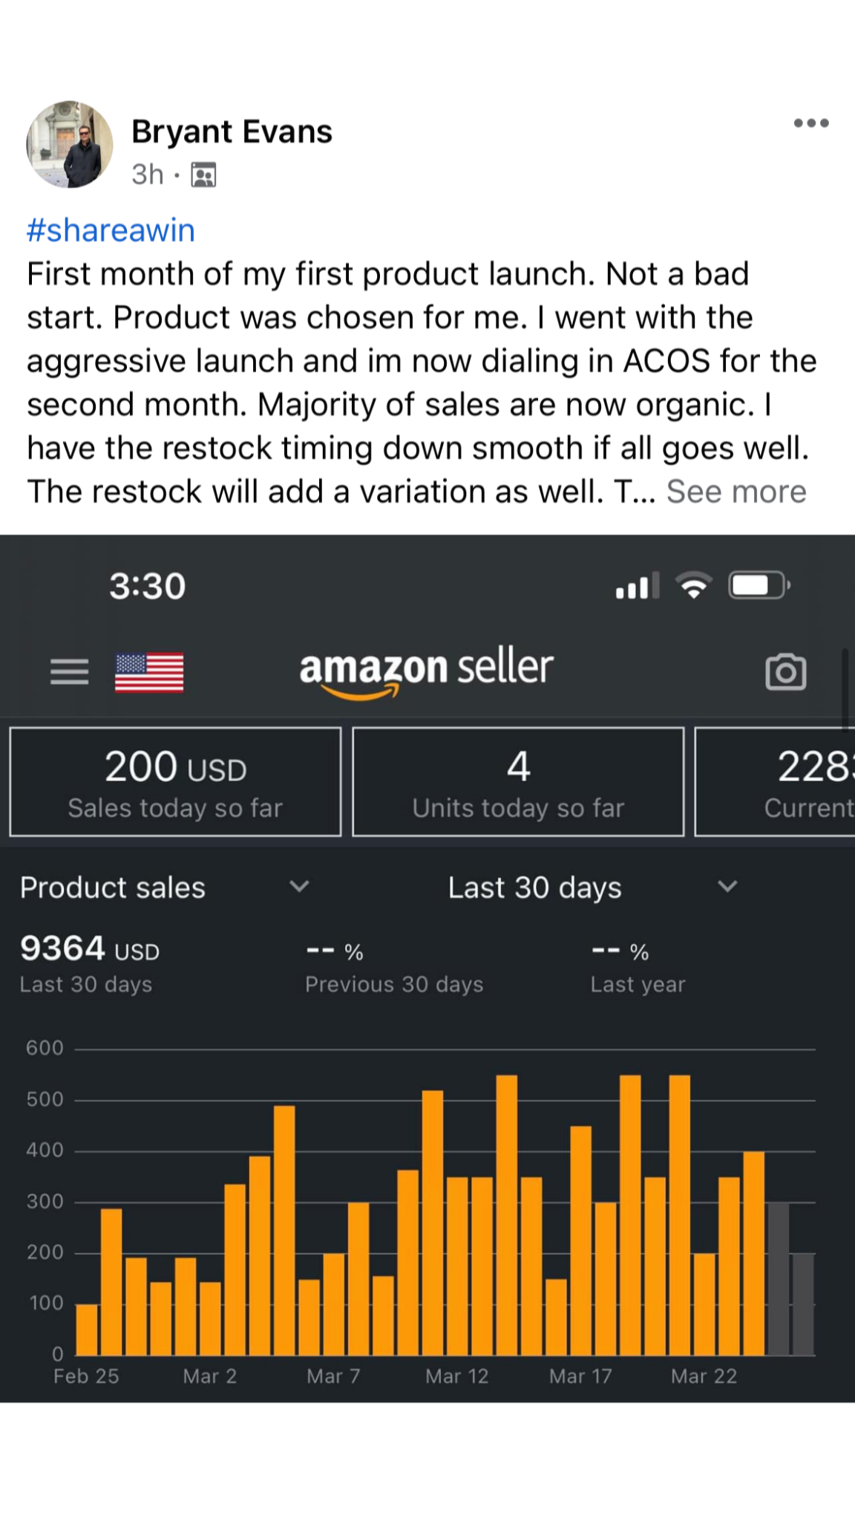Expand post text with See more
Image resolution: width=855 pixels, height=1521 pixels.
tap(736, 492)
